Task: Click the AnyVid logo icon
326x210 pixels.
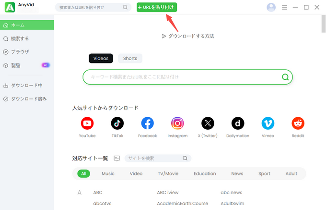Action: tap(10, 7)
